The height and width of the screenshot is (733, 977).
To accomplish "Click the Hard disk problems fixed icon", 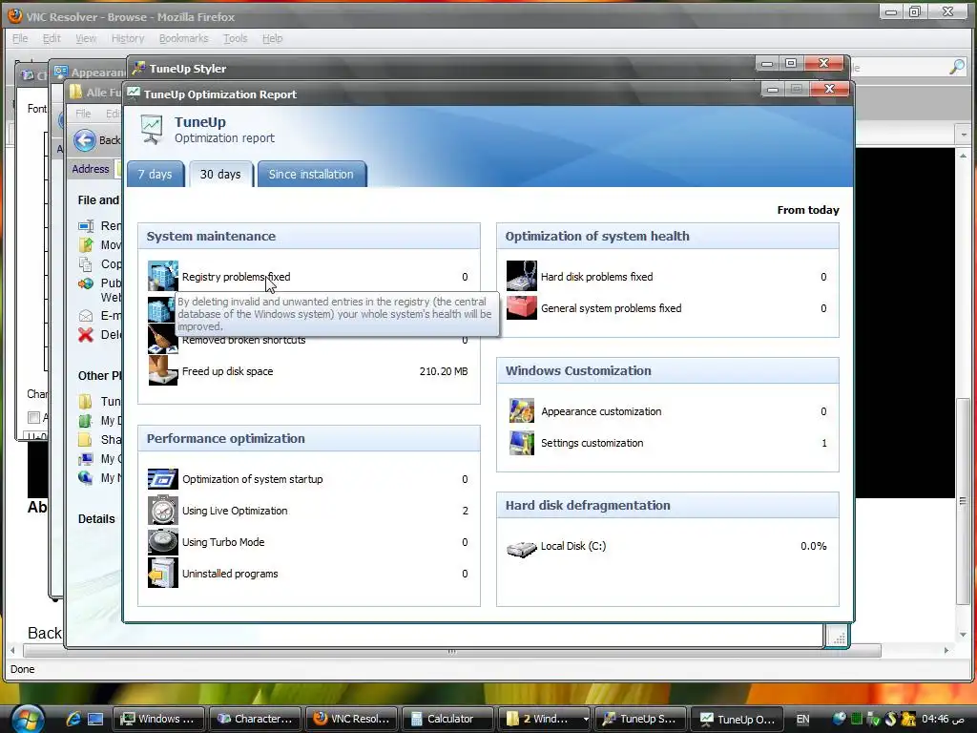I will 522,276.
